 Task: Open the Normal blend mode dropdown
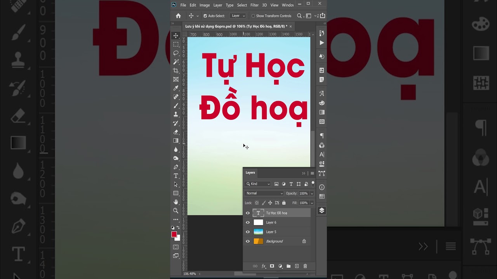(264, 193)
